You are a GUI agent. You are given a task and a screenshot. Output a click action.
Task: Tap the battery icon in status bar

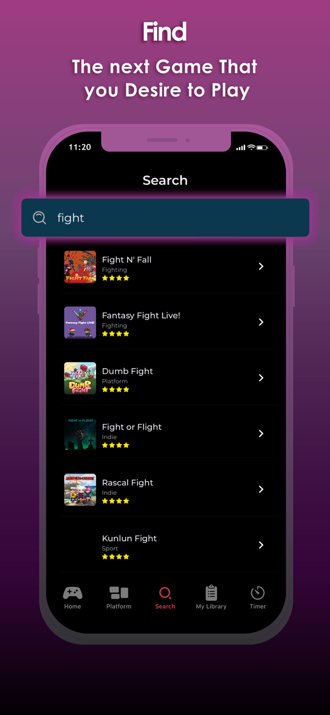pos(262,148)
